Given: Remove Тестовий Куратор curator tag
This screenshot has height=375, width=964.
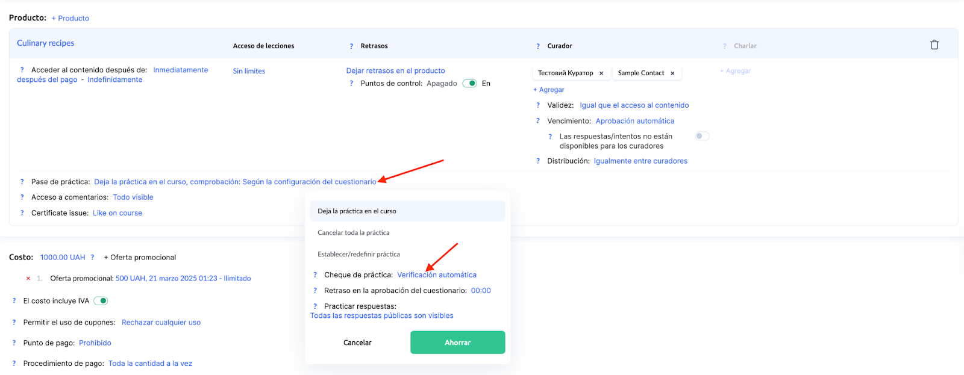Looking at the screenshot, I should coord(601,73).
